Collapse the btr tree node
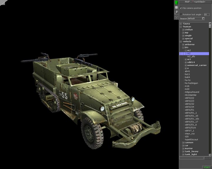The height and width of the screenshot is (169, 212). [183, 48]
